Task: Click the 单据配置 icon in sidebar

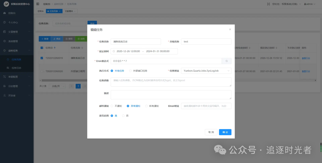Action: click(x=5, y=77)
